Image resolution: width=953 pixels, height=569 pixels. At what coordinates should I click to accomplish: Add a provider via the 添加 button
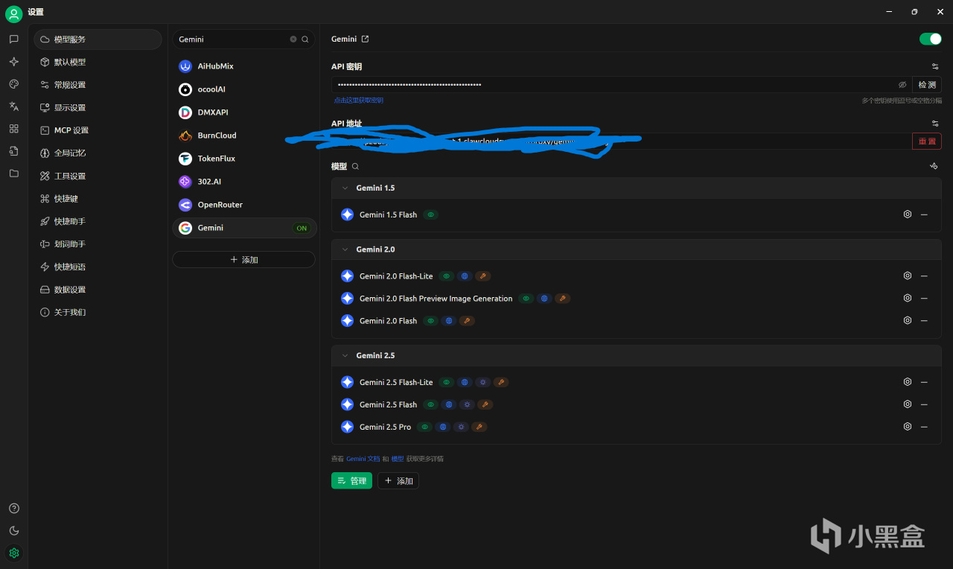click(243, 260)
